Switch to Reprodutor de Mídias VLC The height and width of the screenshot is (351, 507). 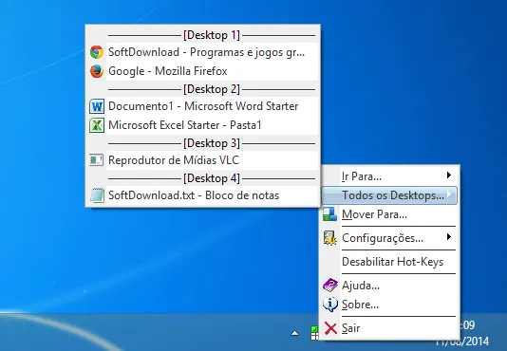coord(203,160)
